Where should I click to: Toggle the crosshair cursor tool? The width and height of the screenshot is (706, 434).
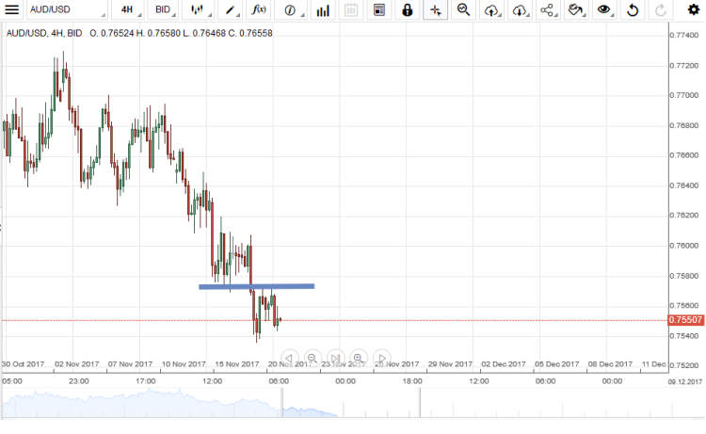tap(436, 9)
